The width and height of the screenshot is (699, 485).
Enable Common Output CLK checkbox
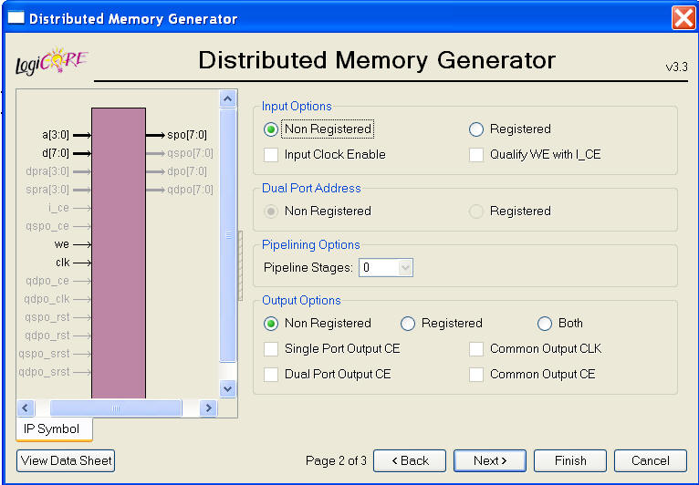tap(476, 349)
